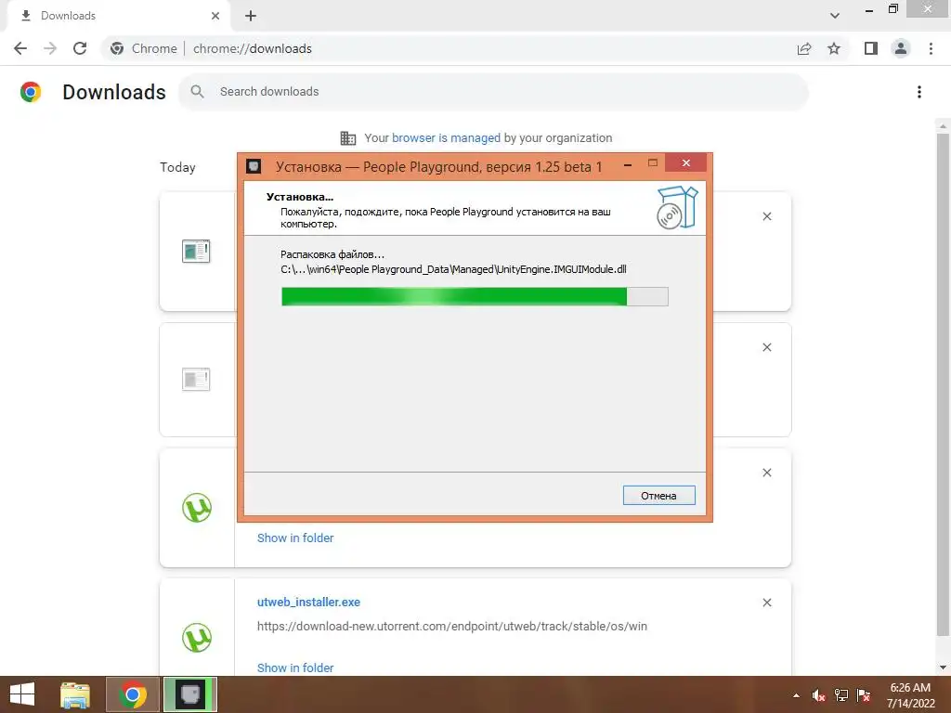951x713 pixels.
Task: Toggle Chrome side panel icon
Action: 871,48
